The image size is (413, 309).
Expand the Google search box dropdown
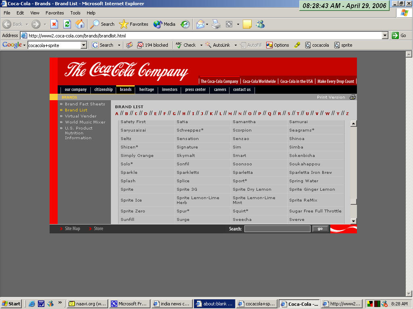84,45
